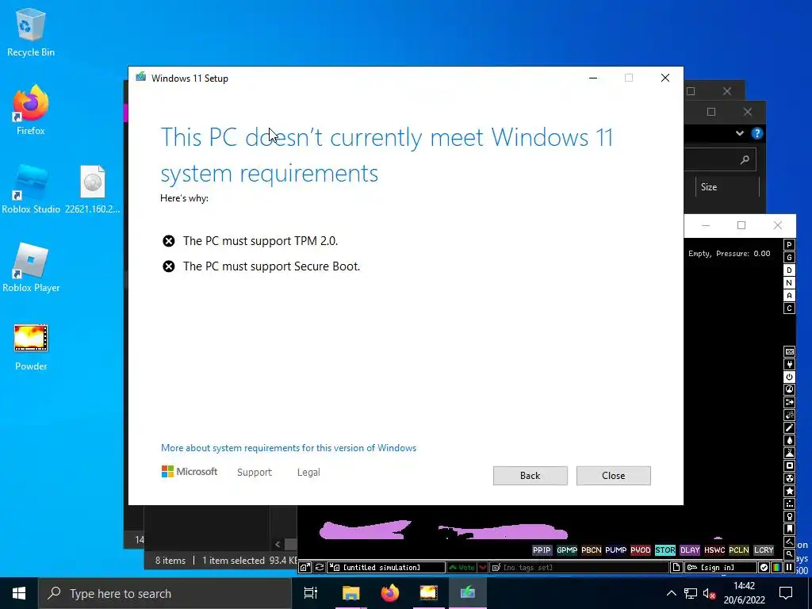Click the Help icon in File Explorer
Screen dimensions: 812x609
point(757,133)
